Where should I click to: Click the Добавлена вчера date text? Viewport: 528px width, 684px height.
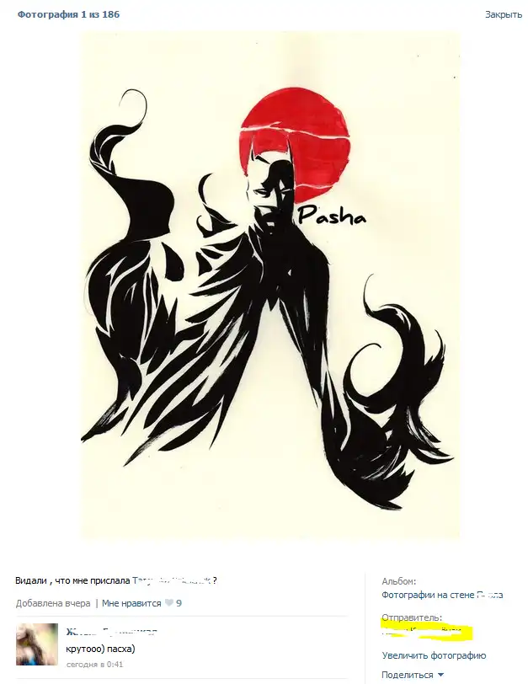53,603
